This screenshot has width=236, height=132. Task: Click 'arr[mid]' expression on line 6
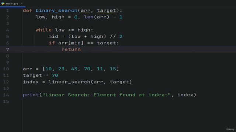[71, 43]
